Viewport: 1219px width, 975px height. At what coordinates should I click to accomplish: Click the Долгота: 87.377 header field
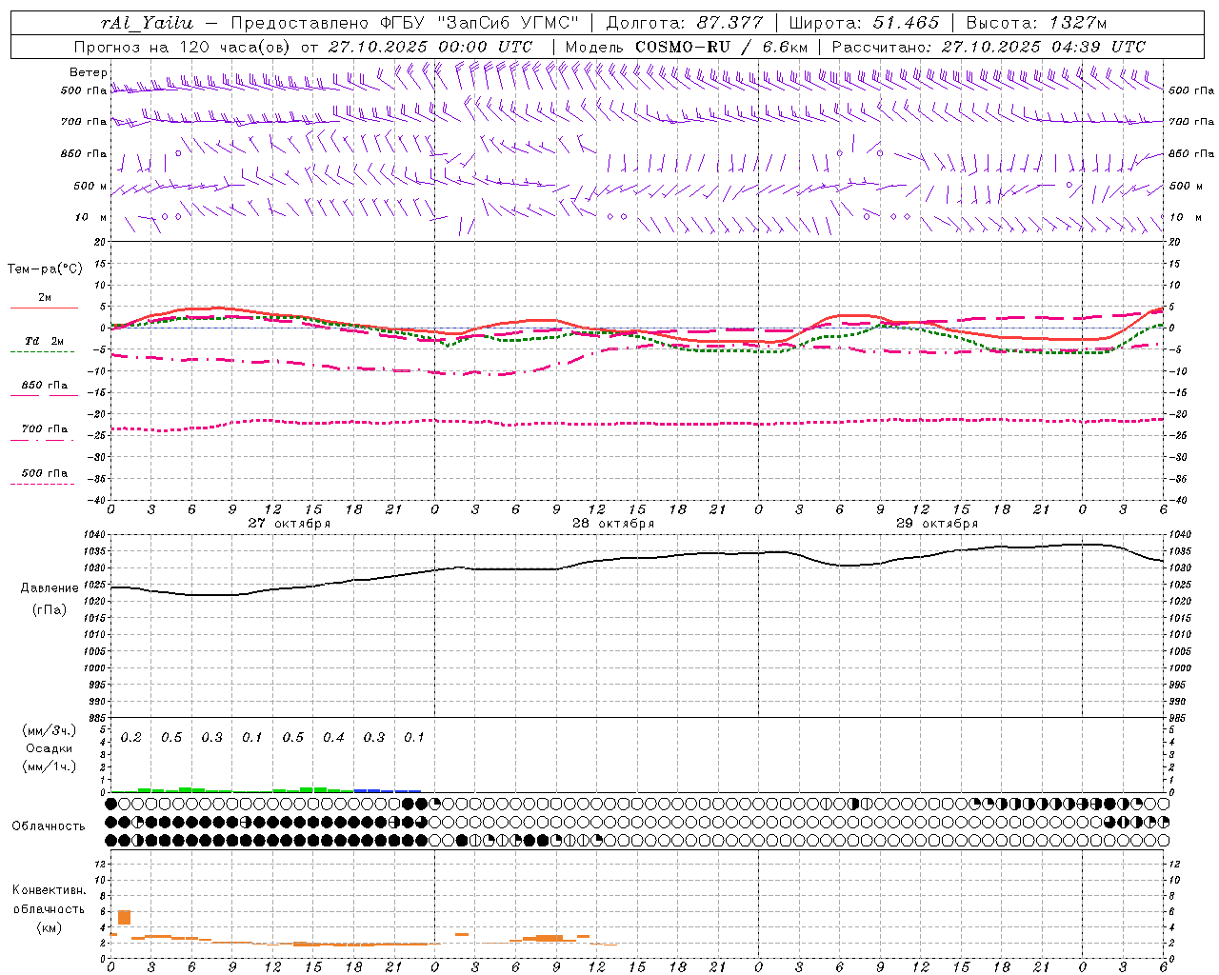[684, 23]
